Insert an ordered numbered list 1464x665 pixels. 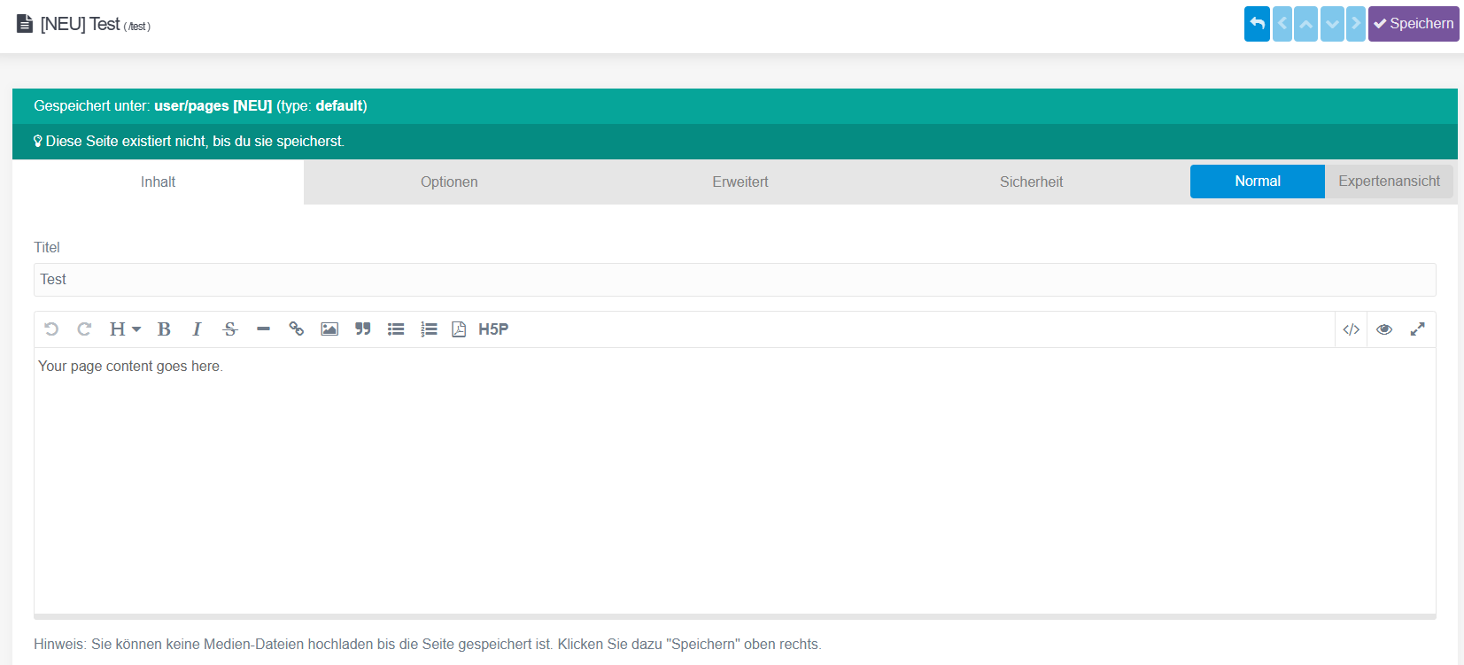pos(429,329)
